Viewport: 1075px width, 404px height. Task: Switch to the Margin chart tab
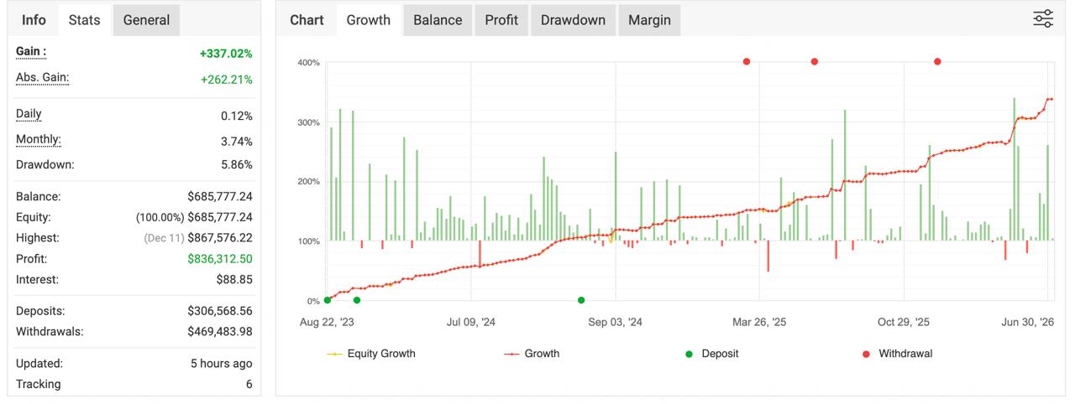click(649, 20)
